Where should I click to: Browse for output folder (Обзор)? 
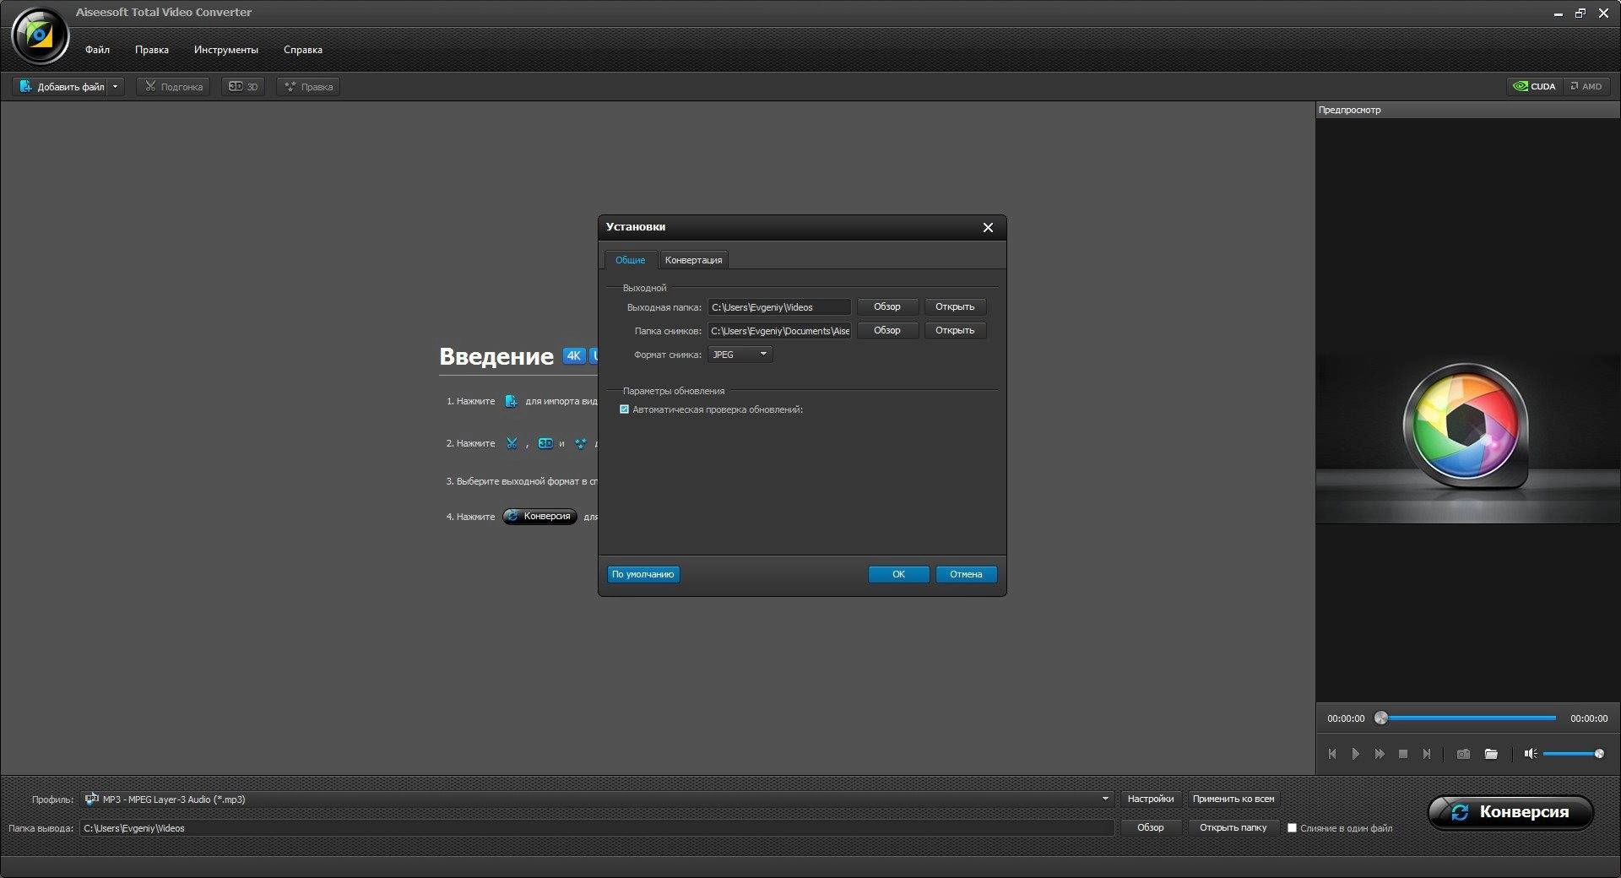(x=887, y=307)
